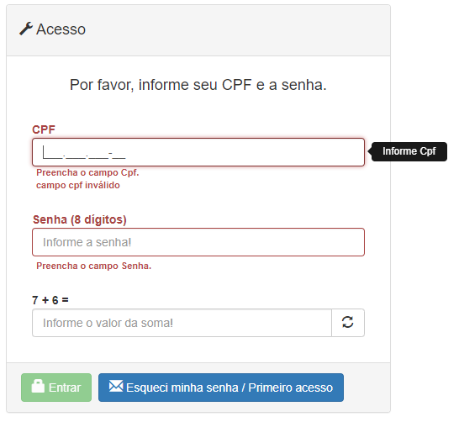459x422 pixels.
Task: Refresh the sum captcha with the reload icon
Action: click(x=348, y=323)
